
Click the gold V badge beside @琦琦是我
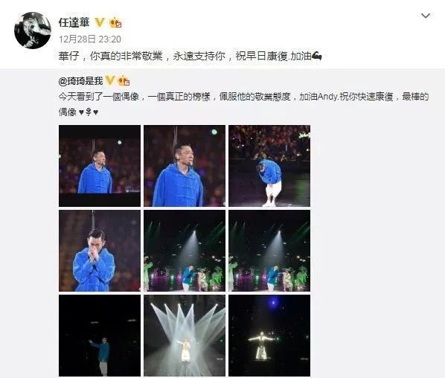coord(110,80)
